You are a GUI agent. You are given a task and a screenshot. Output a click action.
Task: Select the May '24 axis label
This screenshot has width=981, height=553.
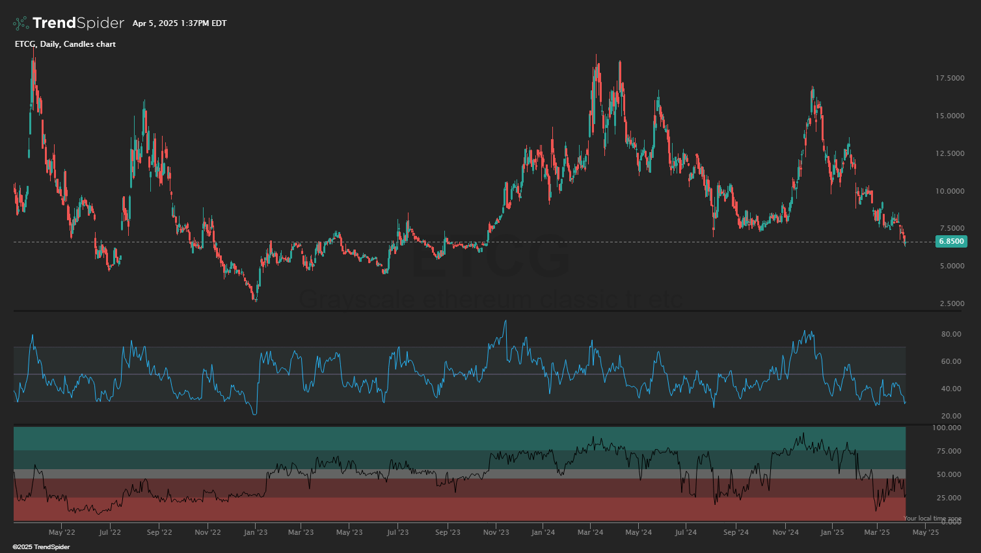638,532
